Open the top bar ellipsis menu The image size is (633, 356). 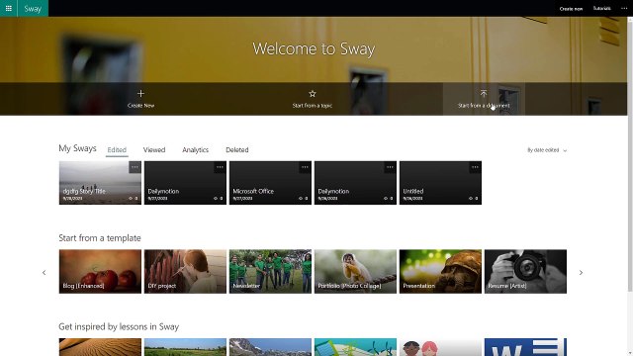pyautogui.click(x=624, y=8)
